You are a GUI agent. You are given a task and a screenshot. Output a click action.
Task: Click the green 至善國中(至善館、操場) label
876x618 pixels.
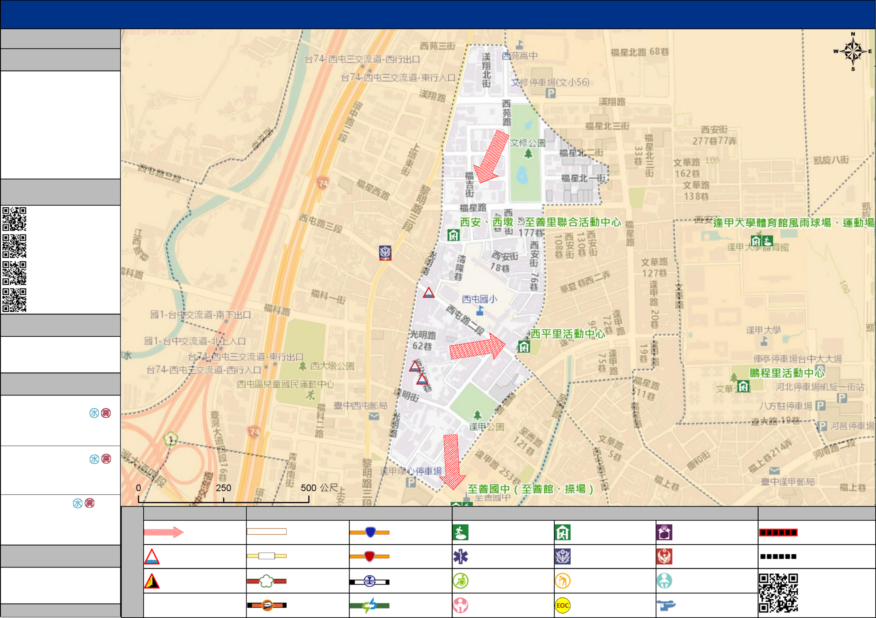point(531,489)
